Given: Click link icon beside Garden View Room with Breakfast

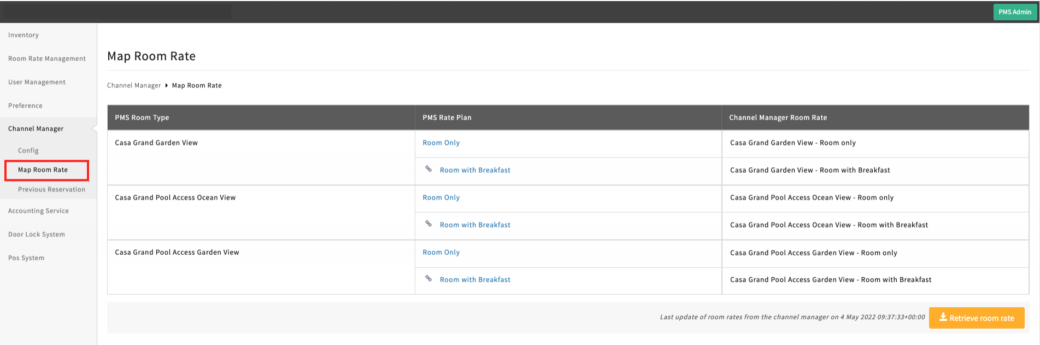Looking at the screenshot, I should (428, 169).
